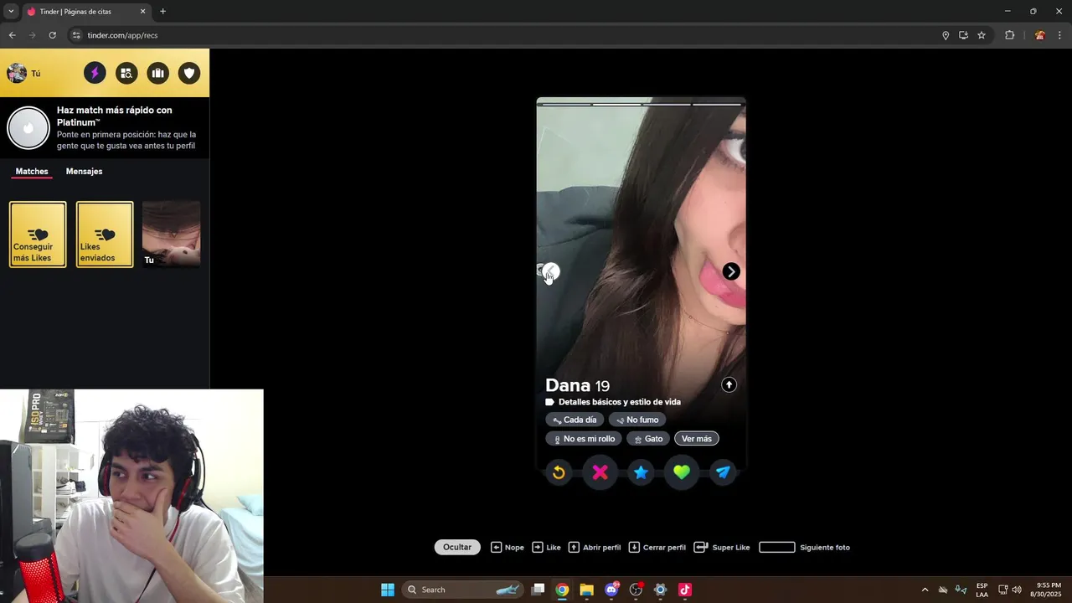Open Discord from the taskbar

[611, 590]
